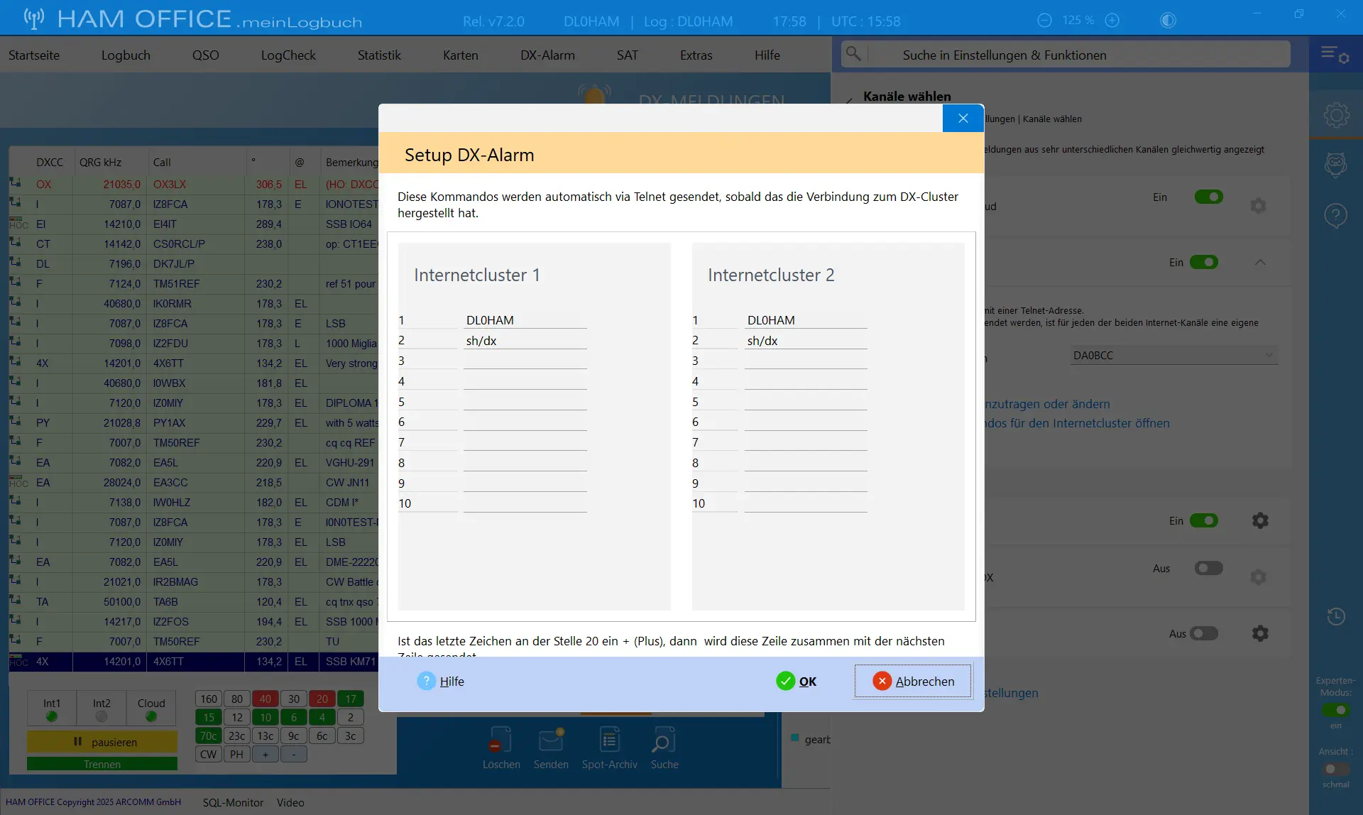Click line 3 field of Internetcluster 1

(525, 361)
